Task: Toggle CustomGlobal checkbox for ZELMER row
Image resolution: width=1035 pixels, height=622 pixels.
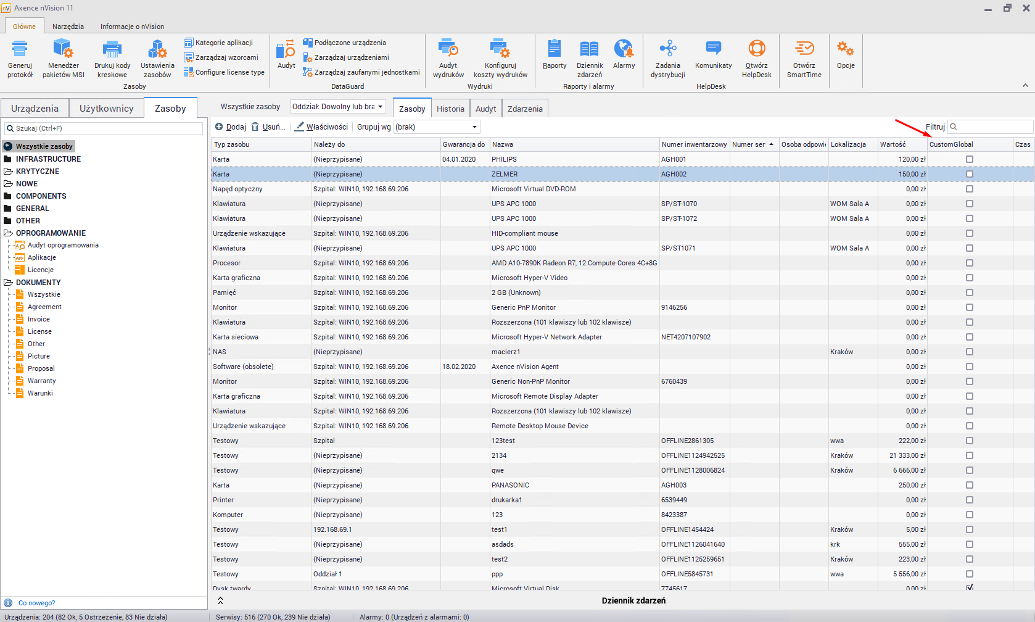Action: point(970,174)
